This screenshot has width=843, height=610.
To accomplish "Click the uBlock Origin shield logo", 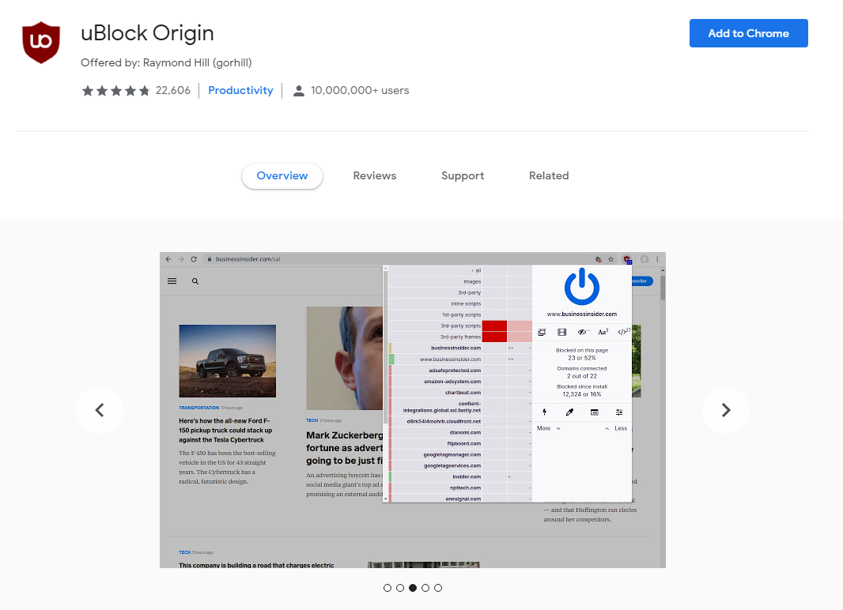I will click(40, 43).
